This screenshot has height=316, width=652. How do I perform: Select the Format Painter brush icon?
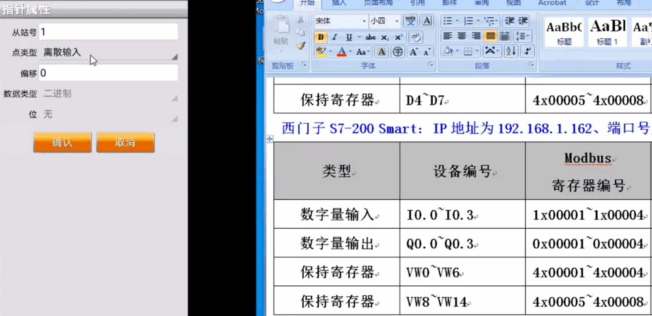301,46
